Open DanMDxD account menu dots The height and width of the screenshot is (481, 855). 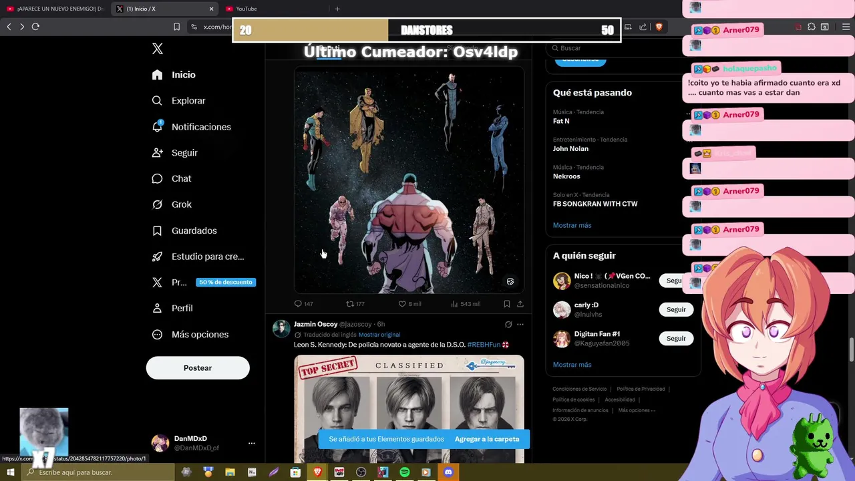(x=252, y=443)
